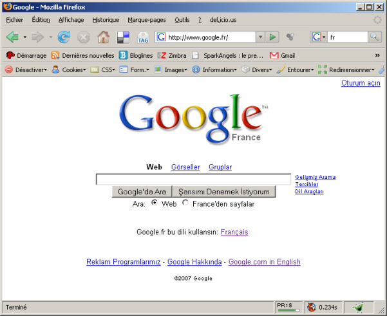Click the search magnifier icon in search box

point(374,37)
